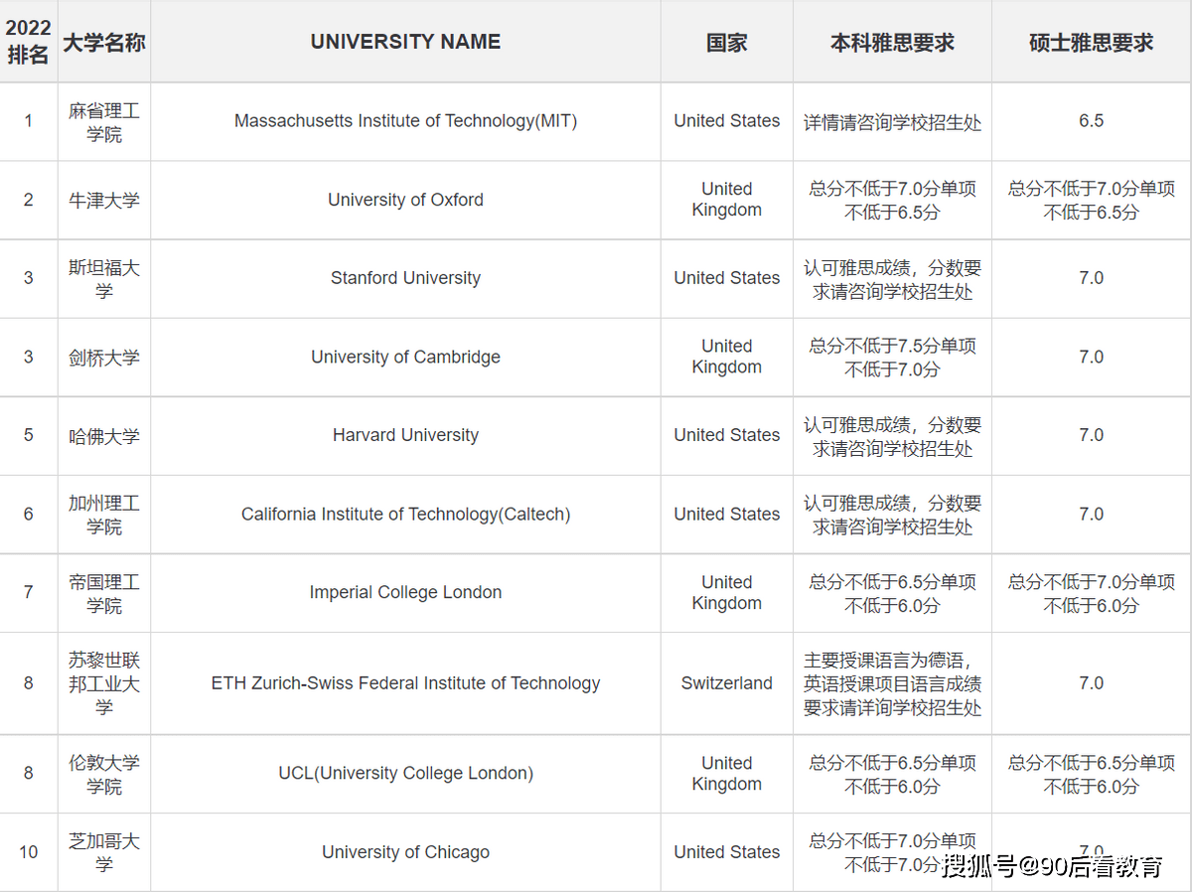Click 'United States' in the Harvard row
This screenshot has width=1192, height=892.
(727, 435)
